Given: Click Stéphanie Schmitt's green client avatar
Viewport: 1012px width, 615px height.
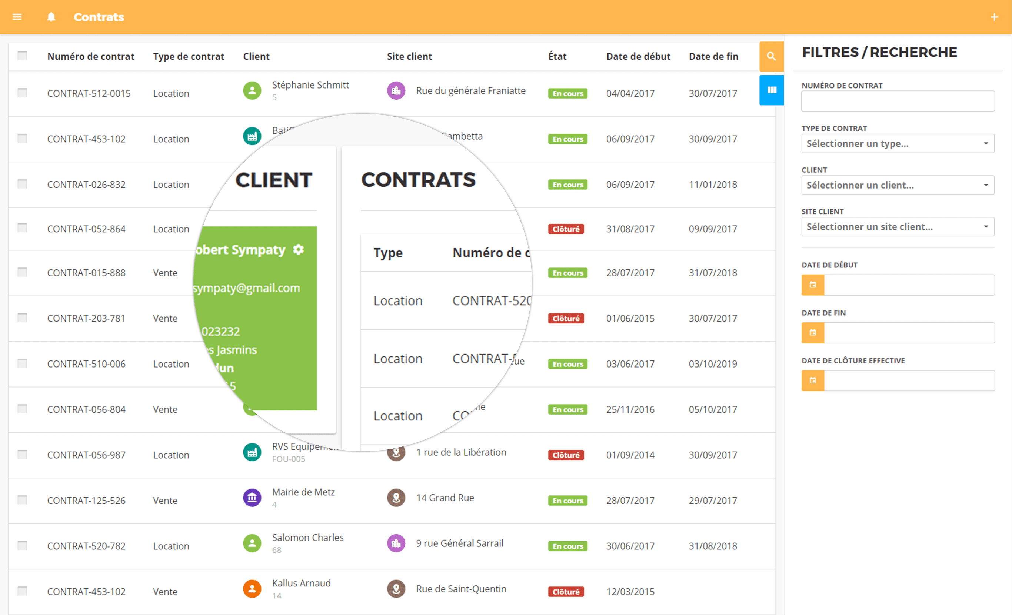Looking at the screenshot, I should click(252, 91).
